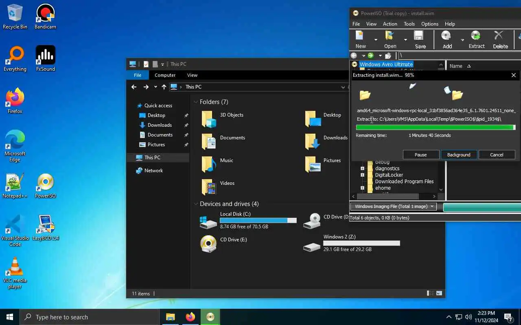This screenshot has height=325, width=521.
Task: Select Downloads under Quick access
Action: [159, 125]
